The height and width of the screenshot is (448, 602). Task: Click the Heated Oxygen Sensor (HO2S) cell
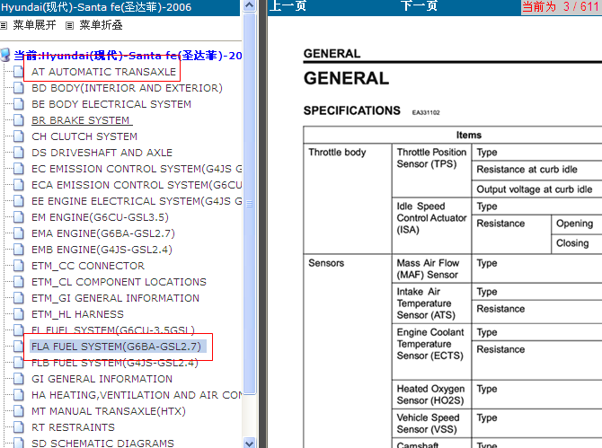pos(431,394)
